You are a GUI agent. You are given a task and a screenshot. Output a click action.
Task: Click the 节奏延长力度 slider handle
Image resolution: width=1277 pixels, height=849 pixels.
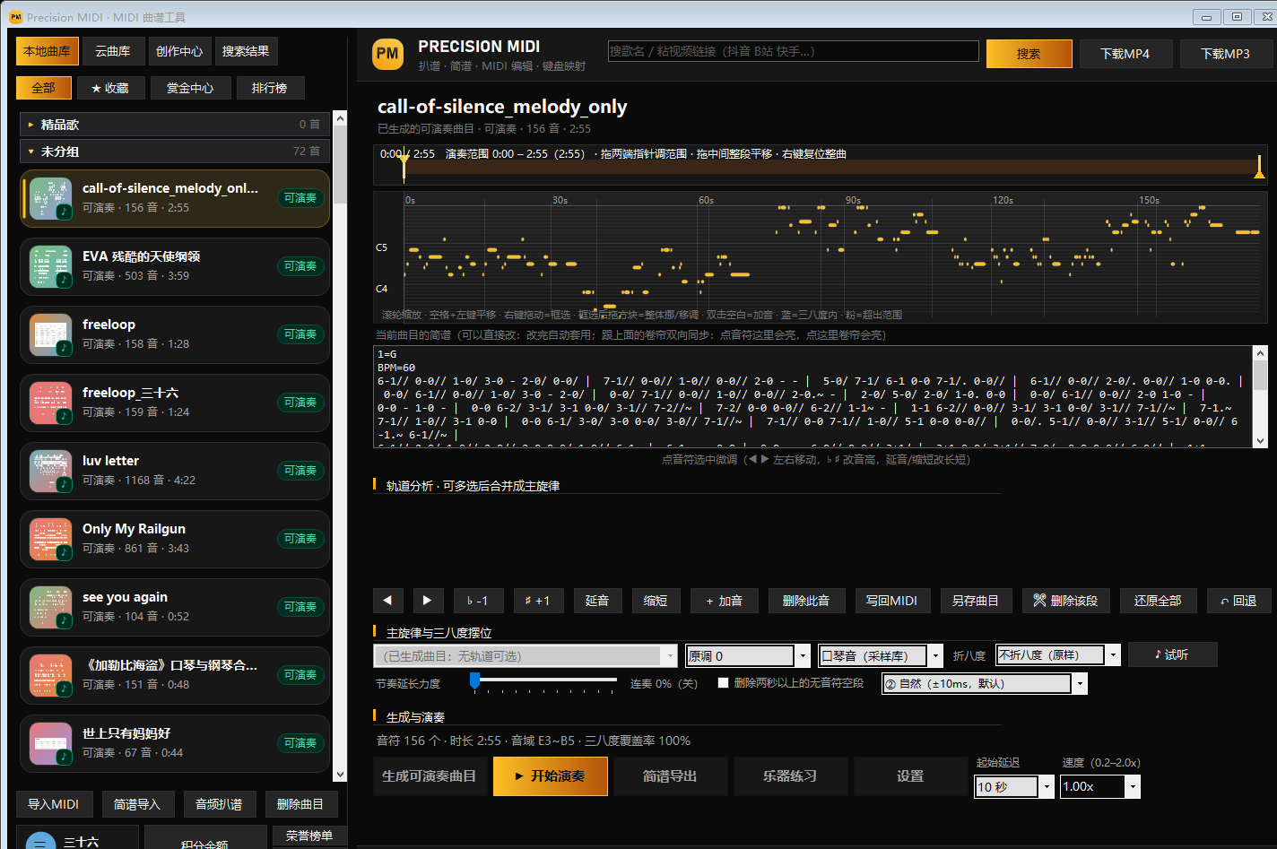(x=475, y=681)
